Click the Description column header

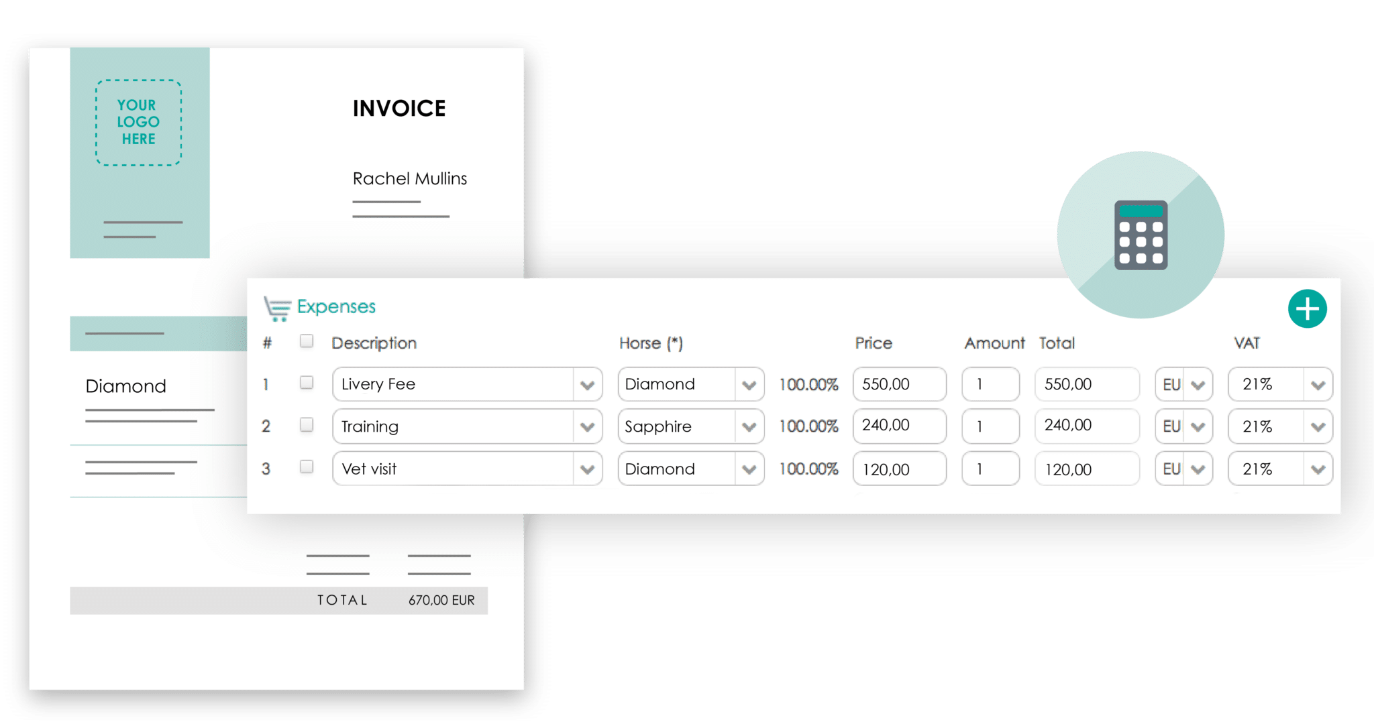pyautogui.click(x=374, y=343)
